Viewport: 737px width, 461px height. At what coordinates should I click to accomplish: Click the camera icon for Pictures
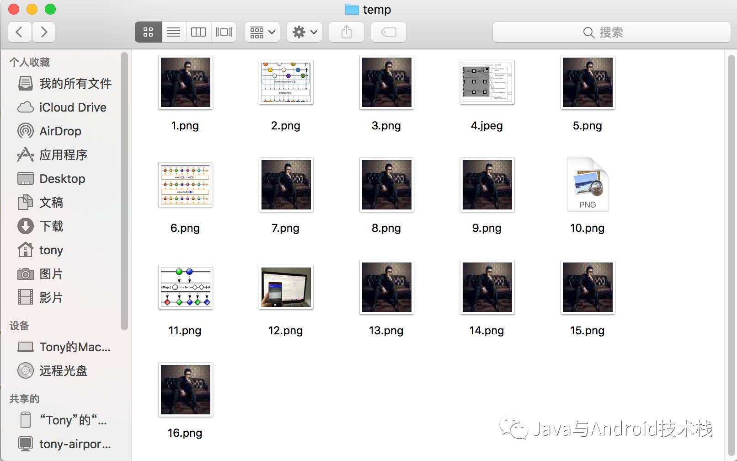[25, 274]
